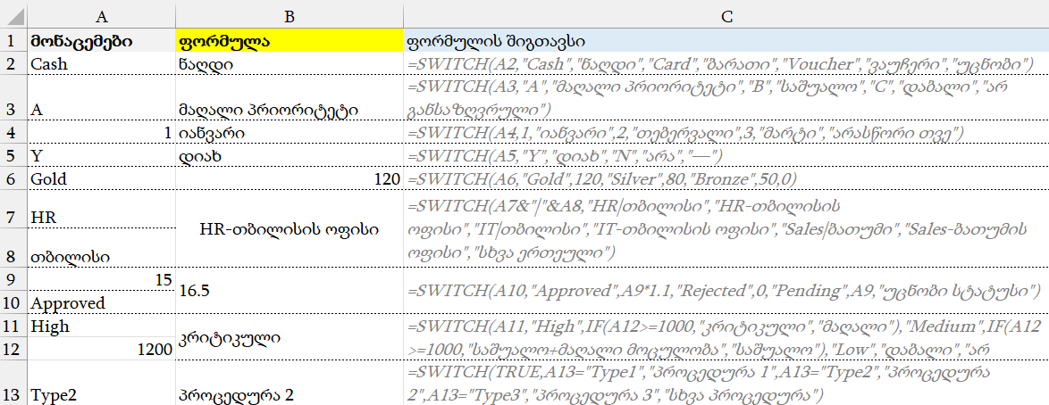
Task: Select the cell containing 'Cash'
Action: (102, 64)
